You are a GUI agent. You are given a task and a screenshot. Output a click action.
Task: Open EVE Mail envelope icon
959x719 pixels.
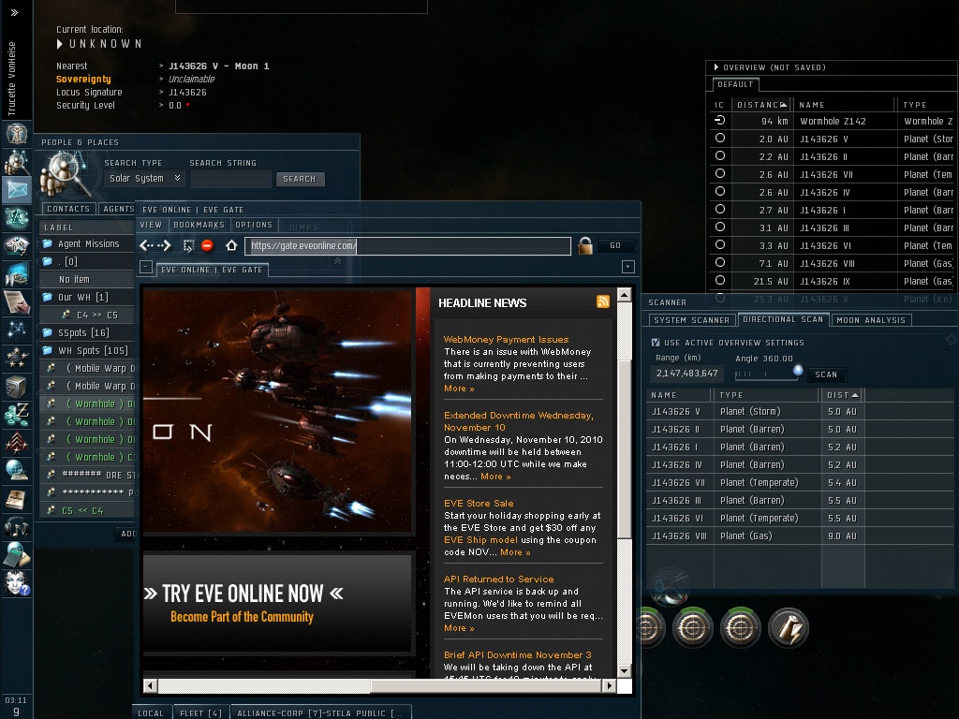pyautogui.click(x=17, y=190)
